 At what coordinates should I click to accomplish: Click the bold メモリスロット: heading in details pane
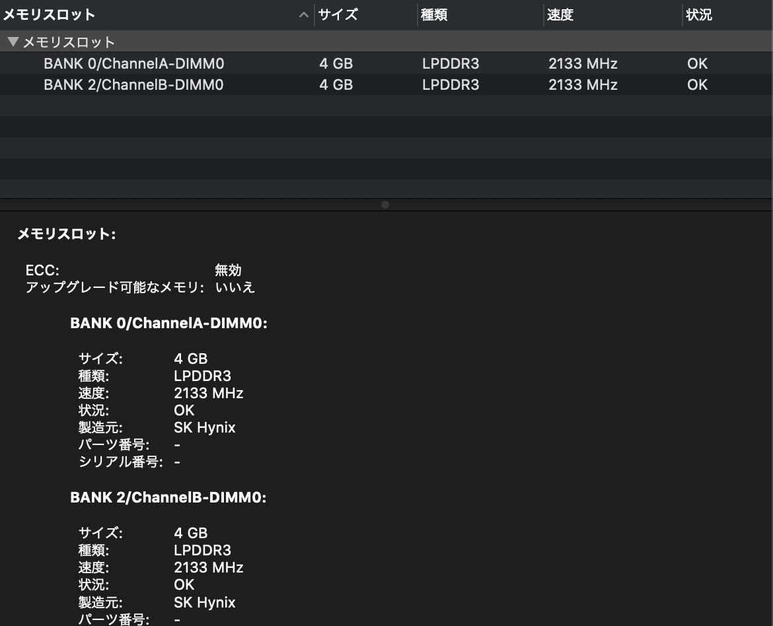tap(66, 234)
